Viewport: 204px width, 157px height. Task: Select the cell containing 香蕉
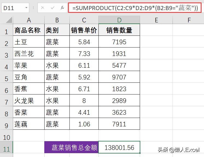[29, 89]
